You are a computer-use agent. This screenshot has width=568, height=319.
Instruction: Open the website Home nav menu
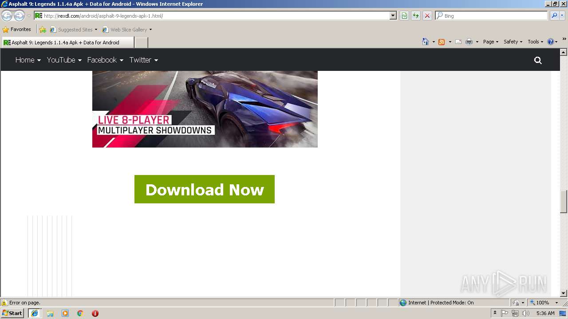28,60
